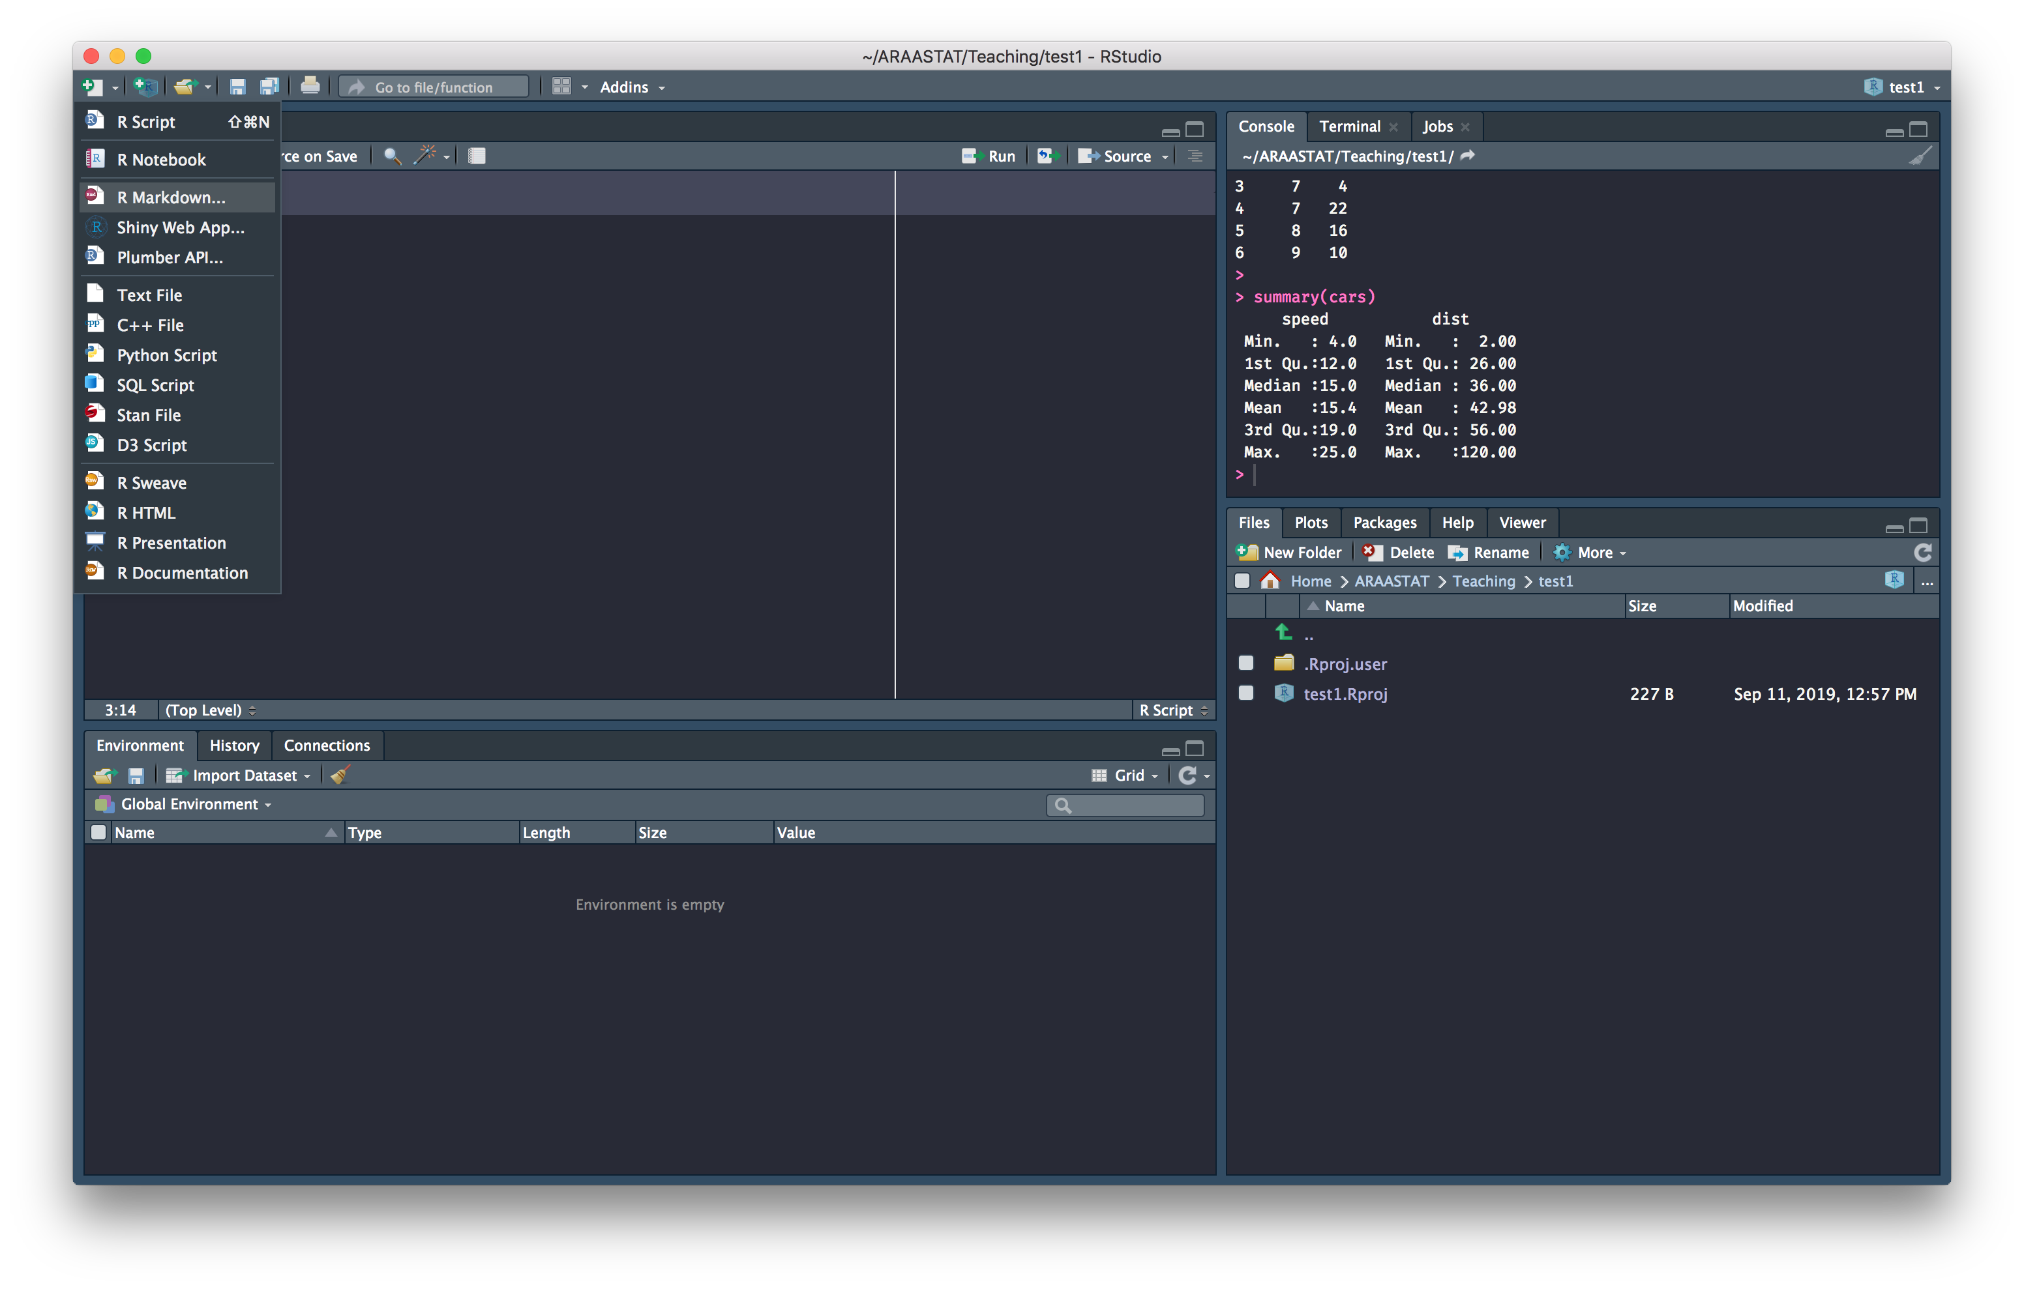Click the environment clear objects broom icon
This screenshot has height=1289, width=2024.
(340, 775)
